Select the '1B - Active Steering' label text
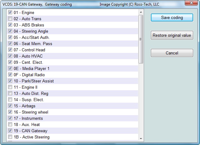This screenshot has width=200, height=145. (31, 137)
